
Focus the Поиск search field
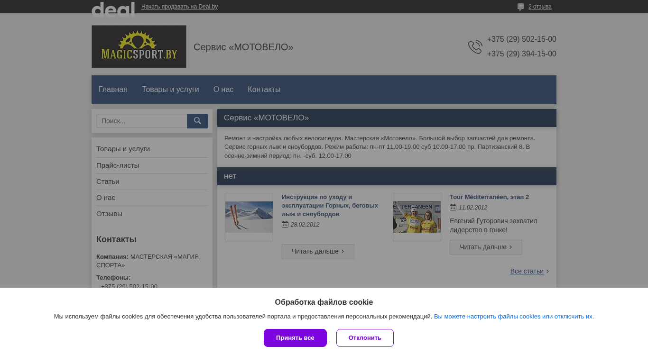(142, 121)
